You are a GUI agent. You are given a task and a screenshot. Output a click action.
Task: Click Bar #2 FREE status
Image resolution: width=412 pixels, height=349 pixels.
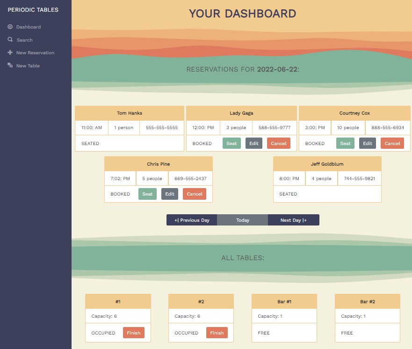point(347,333)
